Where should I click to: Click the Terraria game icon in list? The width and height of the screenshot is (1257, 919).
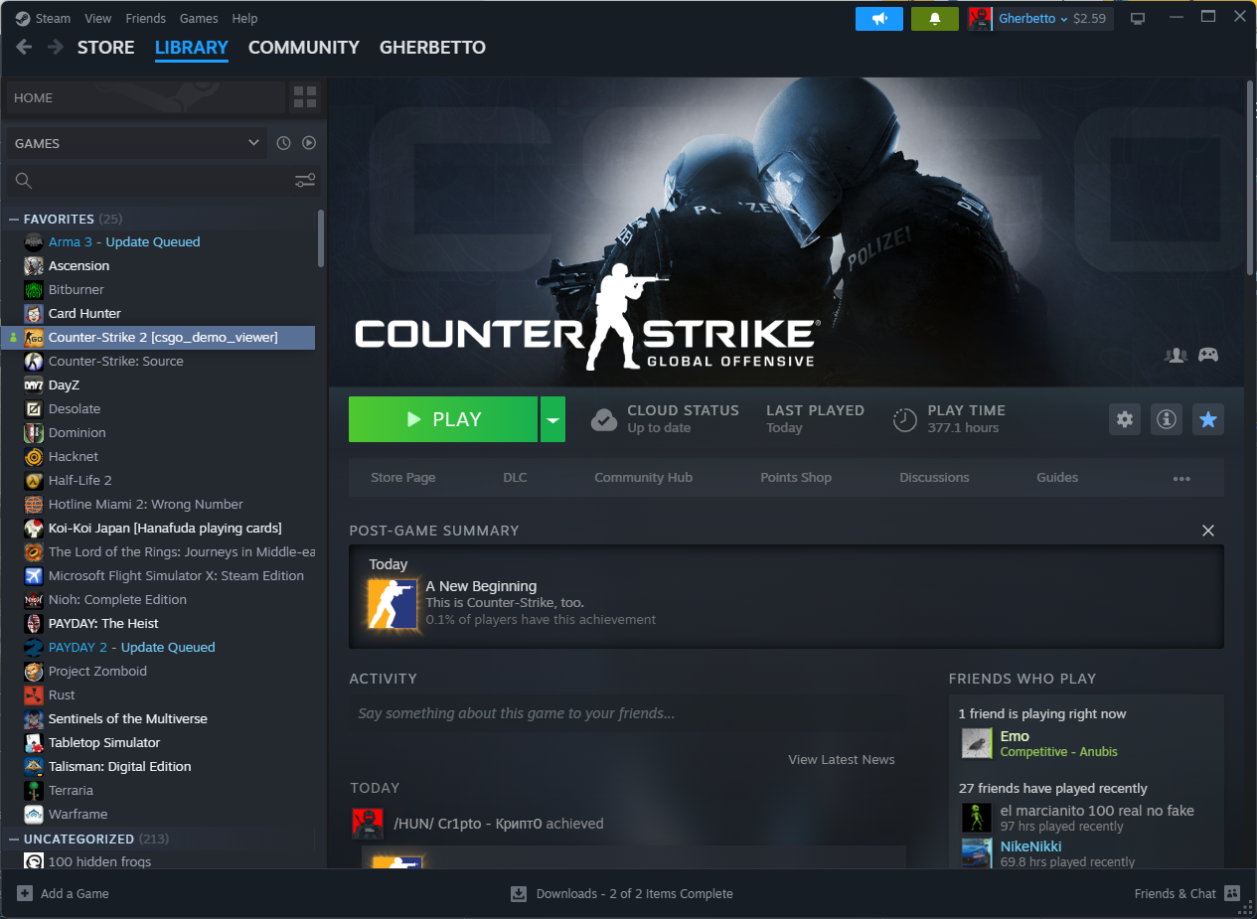[x=33, y=790]
